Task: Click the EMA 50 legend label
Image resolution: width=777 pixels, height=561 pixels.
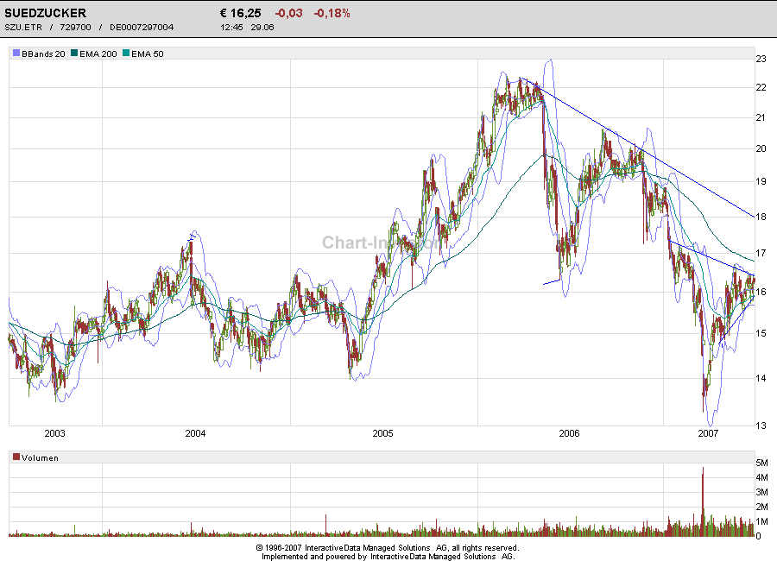Action: coord(147,54)
